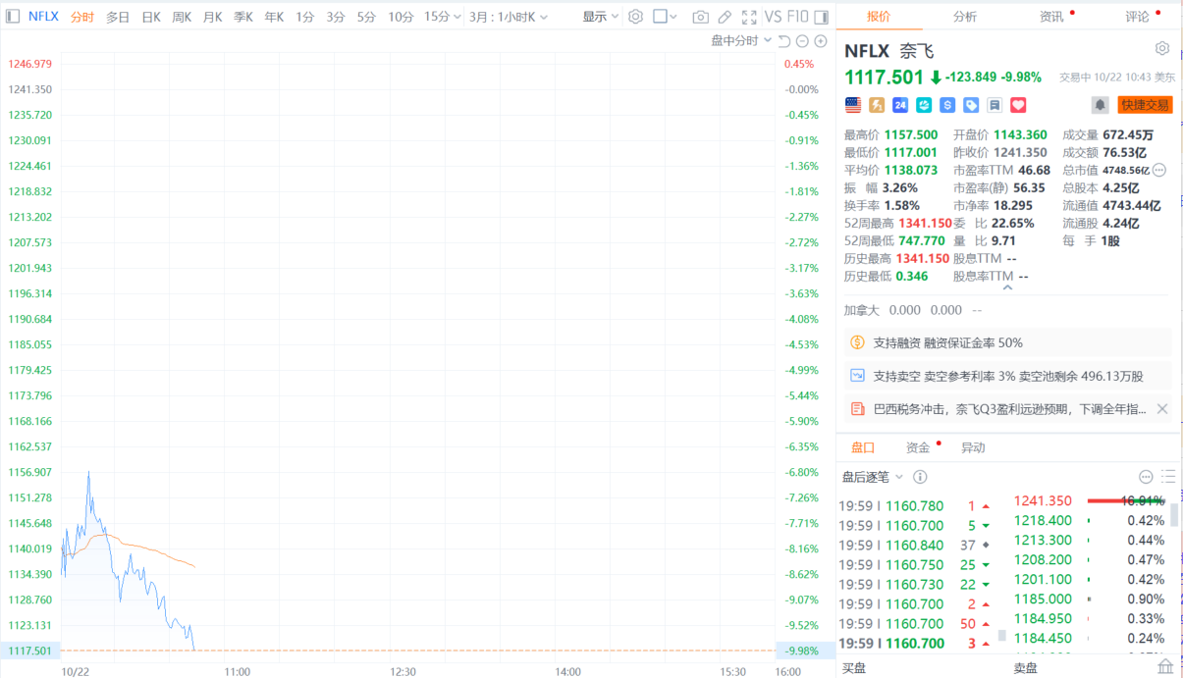Switch to 周K weekly candlestick

182,17
